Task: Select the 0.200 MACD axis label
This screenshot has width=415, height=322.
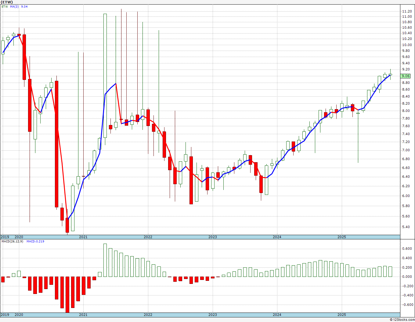Action: pyautogui.click(x=406, y=267)
